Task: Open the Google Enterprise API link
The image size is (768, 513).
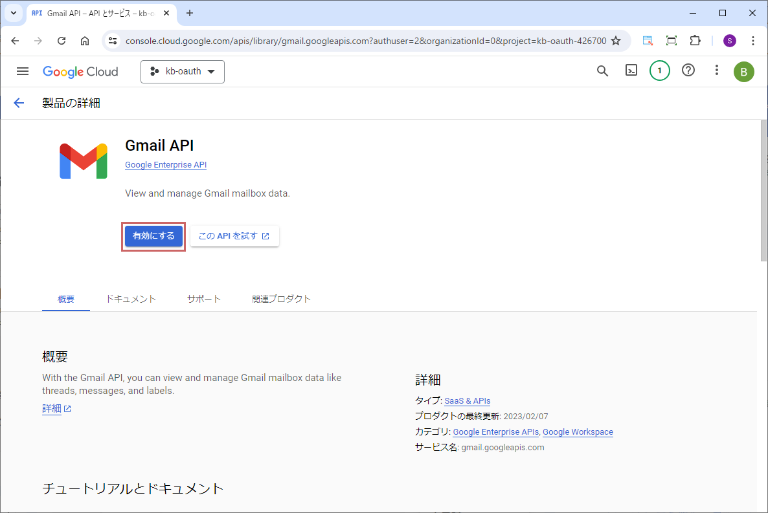Action: (166, 165)
